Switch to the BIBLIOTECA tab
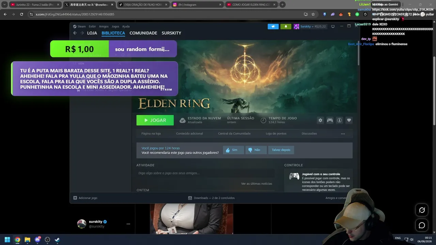This screenshot has height=245, width=436. (113, 33)
